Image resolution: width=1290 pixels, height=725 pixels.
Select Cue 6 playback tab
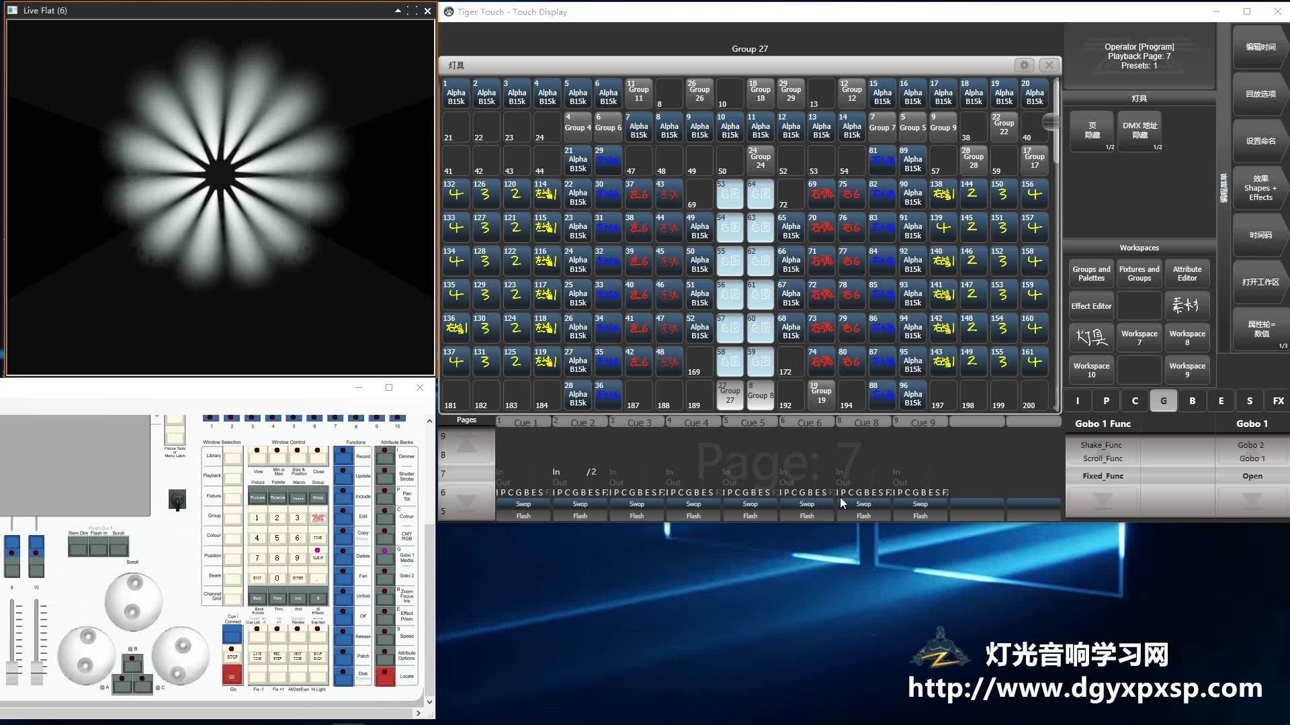coord(808,422)
